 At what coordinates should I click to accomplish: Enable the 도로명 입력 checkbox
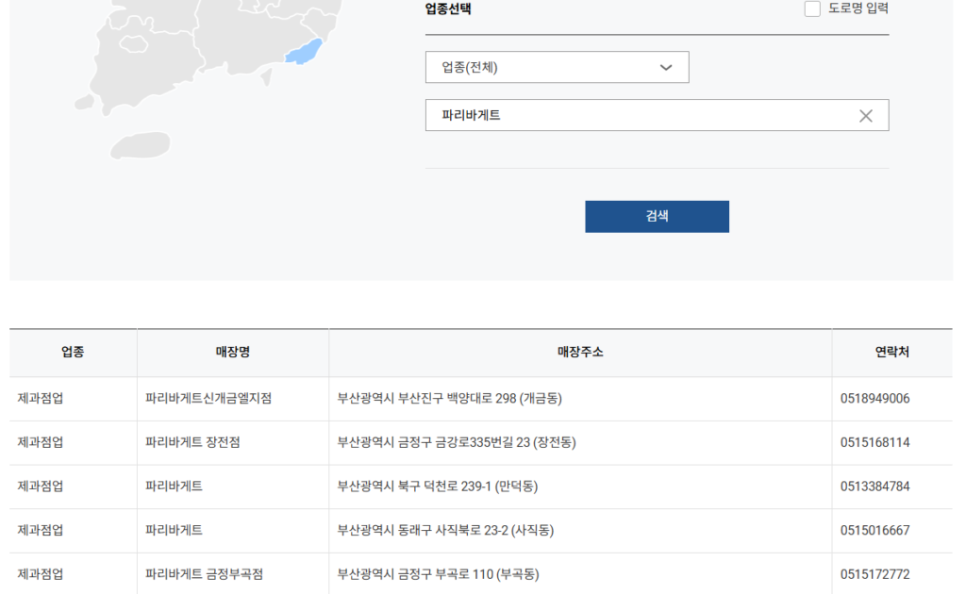[x=812, y=8]
